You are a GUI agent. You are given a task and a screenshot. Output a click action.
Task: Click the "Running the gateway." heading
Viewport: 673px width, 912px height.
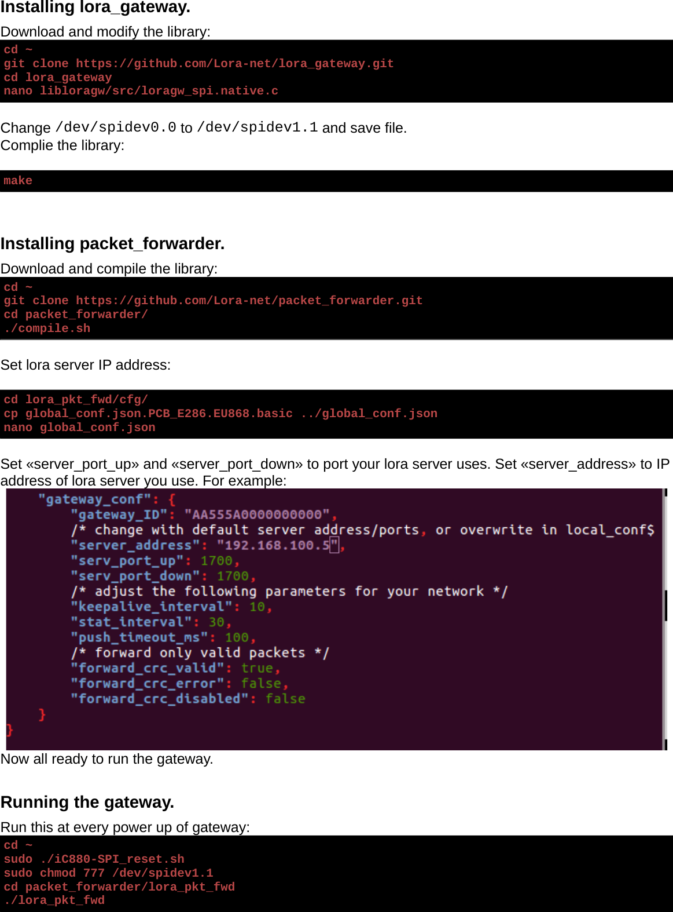(87, 802)
